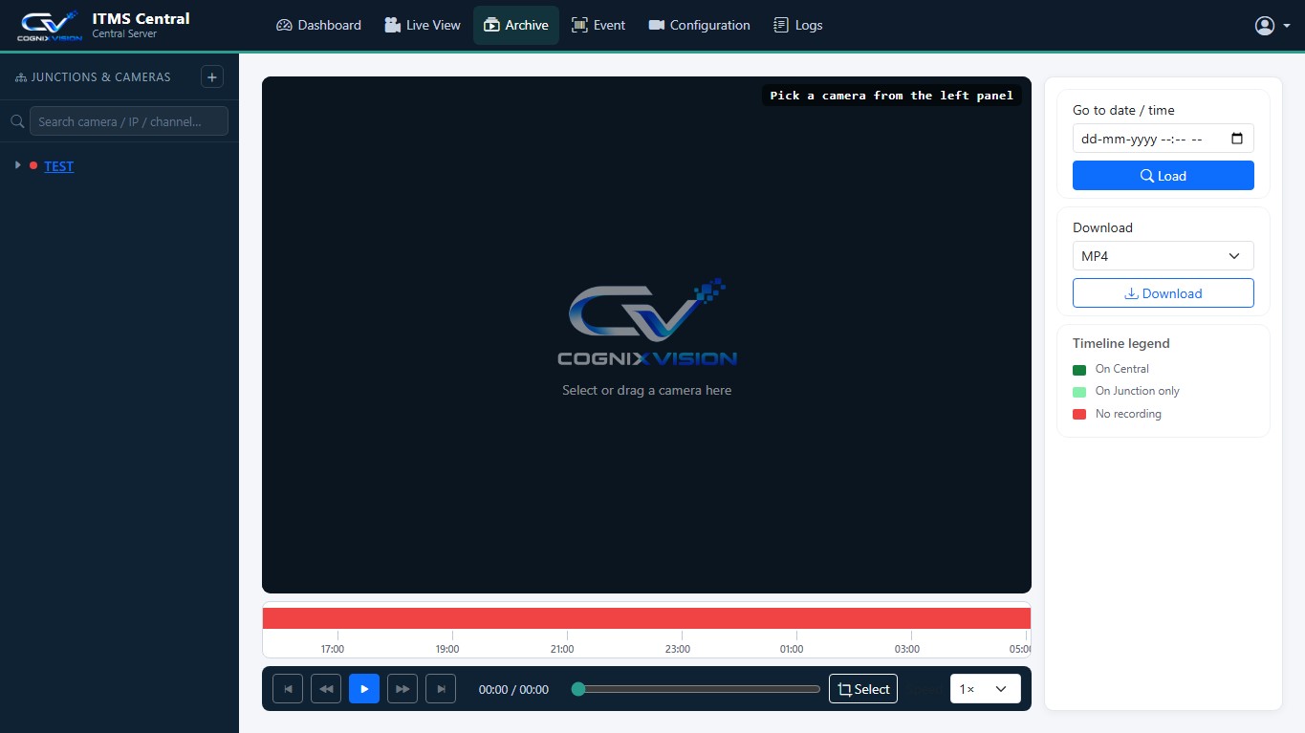Open the calendar date picker icon
Image resolution: width=1305 pixels, height=733 pixels.
(1237, 139)
